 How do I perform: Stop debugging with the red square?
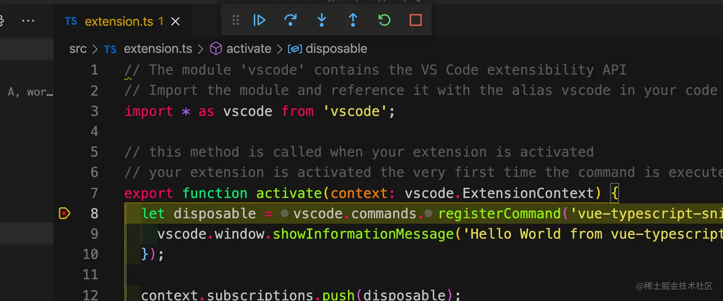coord(416,20)
